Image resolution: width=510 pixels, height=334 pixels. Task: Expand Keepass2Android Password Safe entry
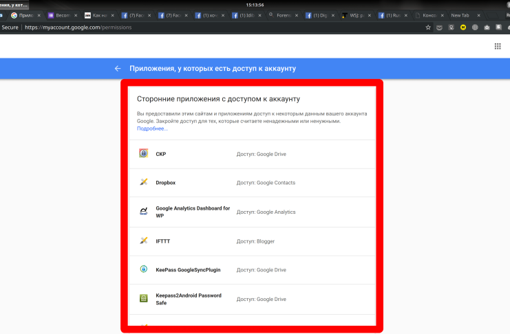pos(252,299)
